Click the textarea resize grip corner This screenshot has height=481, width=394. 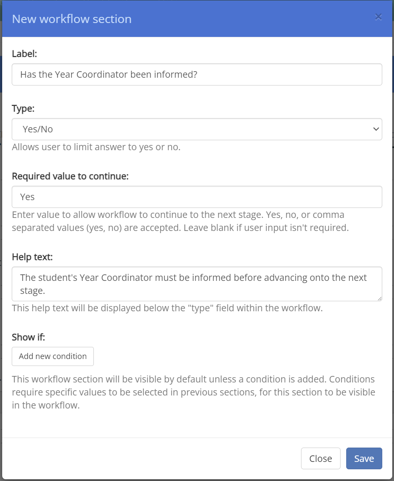click(380, 299)
